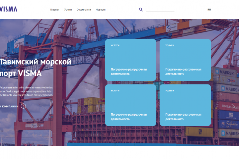Viewport: 239px width, 159px height.
Task: Open the Новости menu item
Action: click(101, 10)
